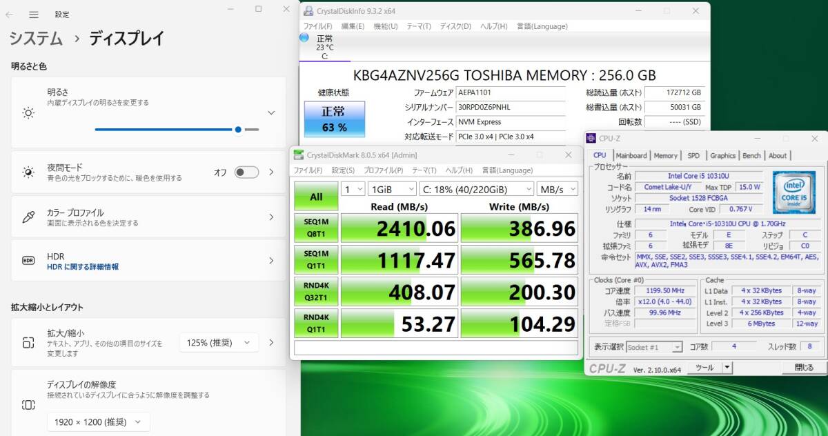828x436 pixels.
Task: Open the Settings hamburger navigation menu
Action: pos(34,14)
